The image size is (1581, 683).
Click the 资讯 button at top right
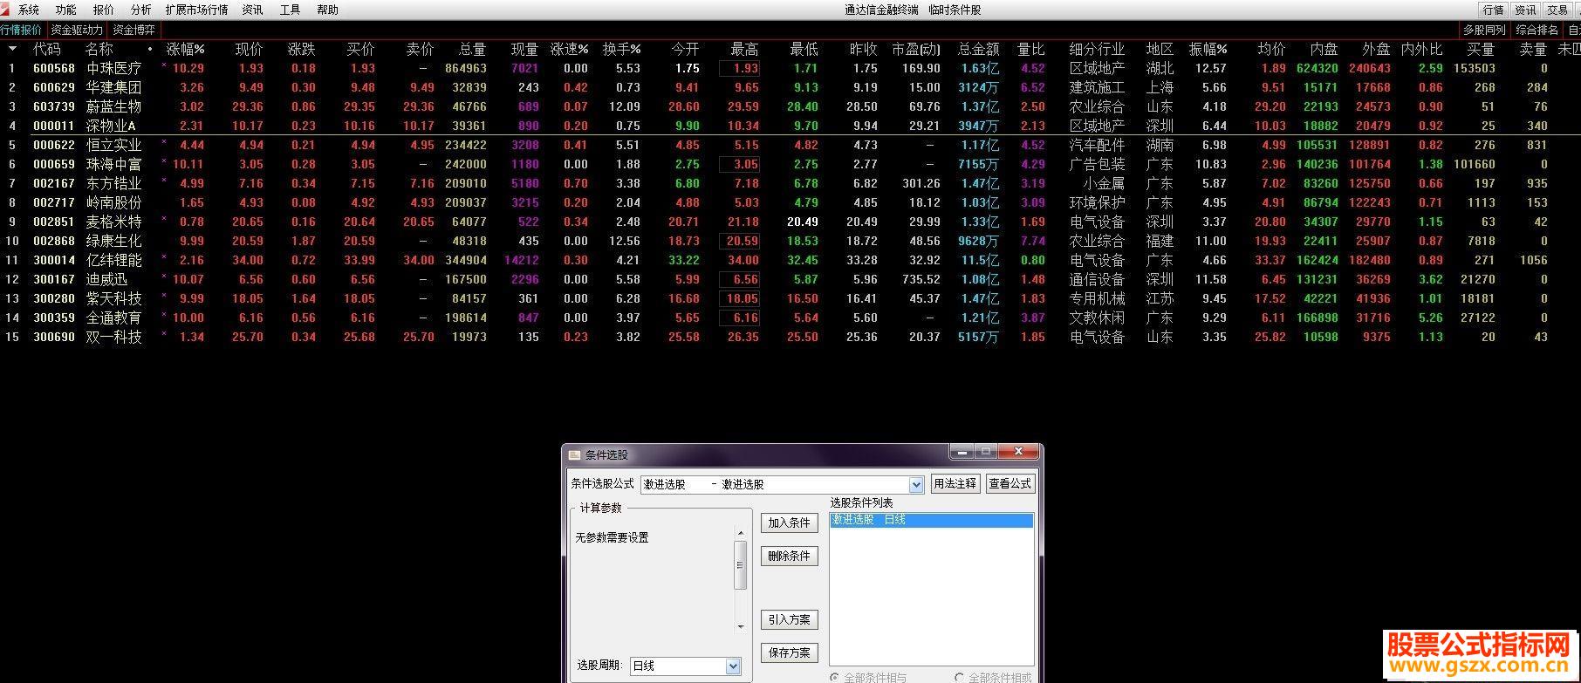point(1525,10)
